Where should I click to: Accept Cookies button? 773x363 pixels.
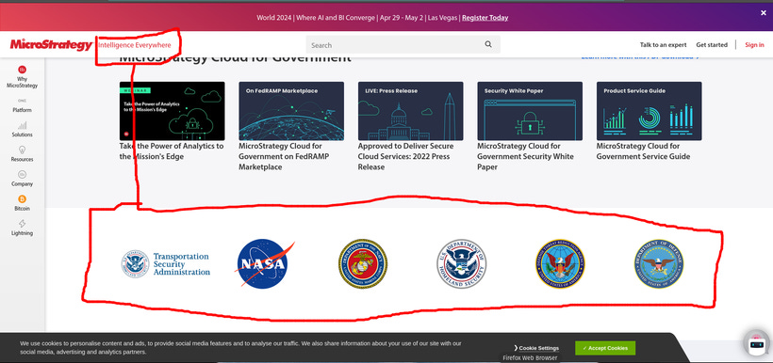pos(605,348)
